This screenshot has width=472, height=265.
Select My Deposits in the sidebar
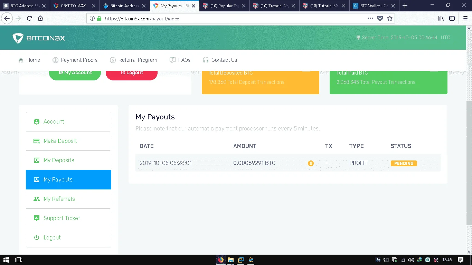pos(68,160)
